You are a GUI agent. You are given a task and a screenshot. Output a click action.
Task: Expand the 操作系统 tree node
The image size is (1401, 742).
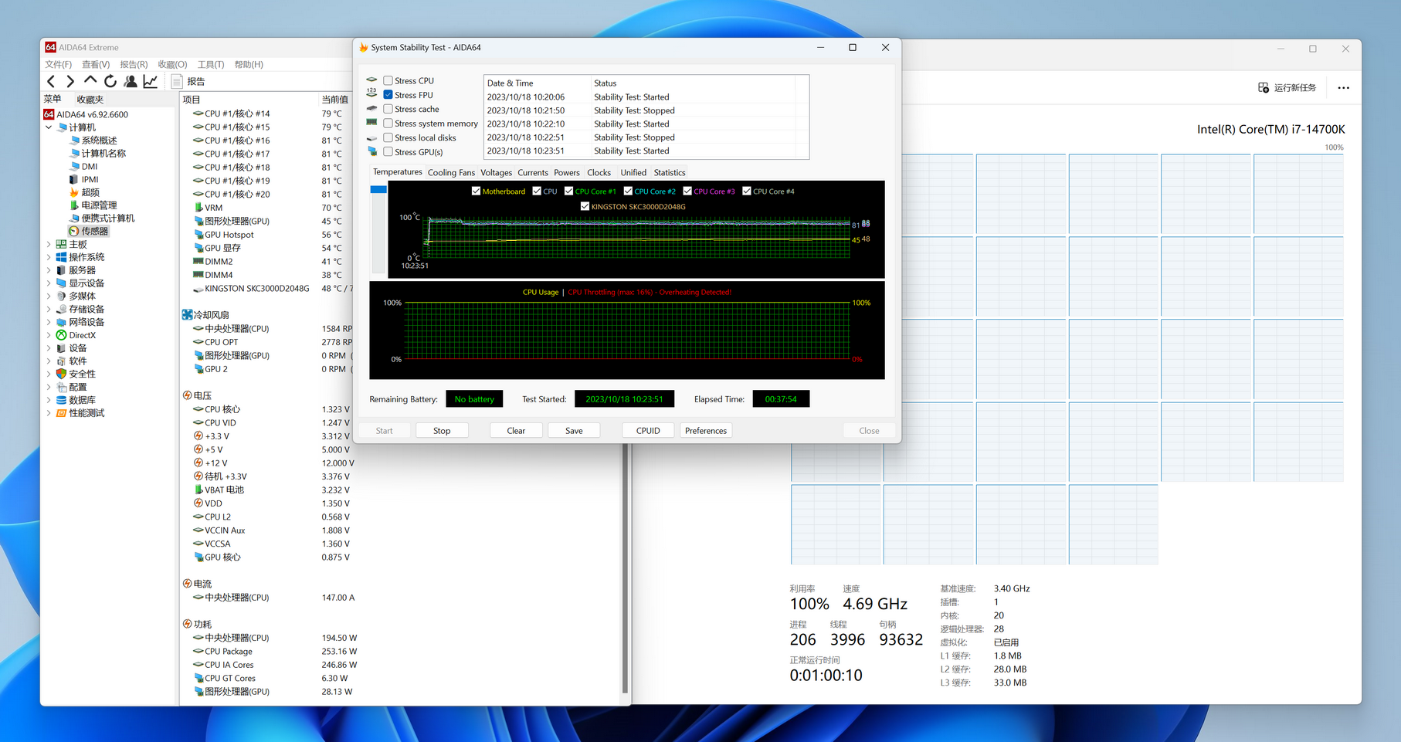[49, 257]
